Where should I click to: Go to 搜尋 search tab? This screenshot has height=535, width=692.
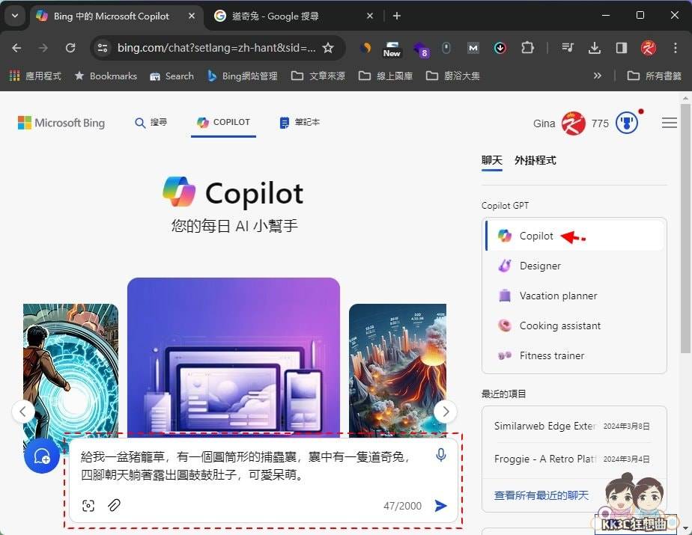pos(151,123)
